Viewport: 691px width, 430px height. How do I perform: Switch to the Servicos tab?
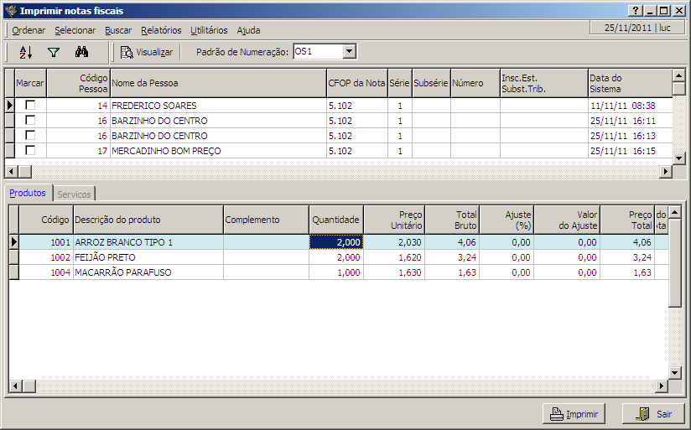74,194
